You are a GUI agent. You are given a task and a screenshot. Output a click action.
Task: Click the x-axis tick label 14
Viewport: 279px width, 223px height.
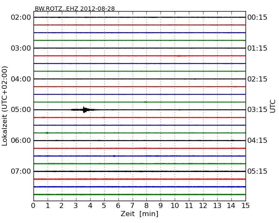(x=231, y=206)
